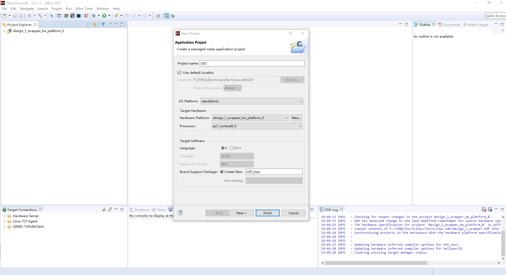Click the Window menu

click(103, 9)
